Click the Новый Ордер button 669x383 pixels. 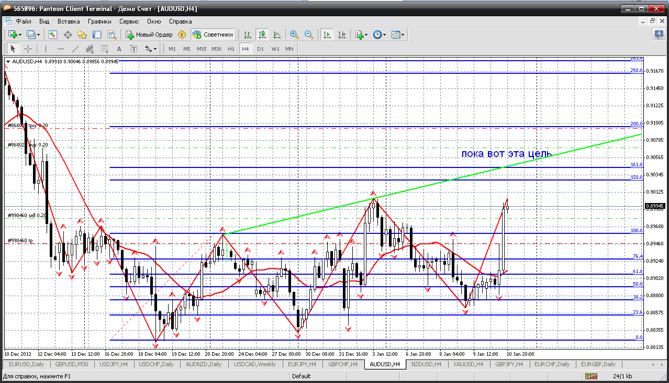point(149,35)
